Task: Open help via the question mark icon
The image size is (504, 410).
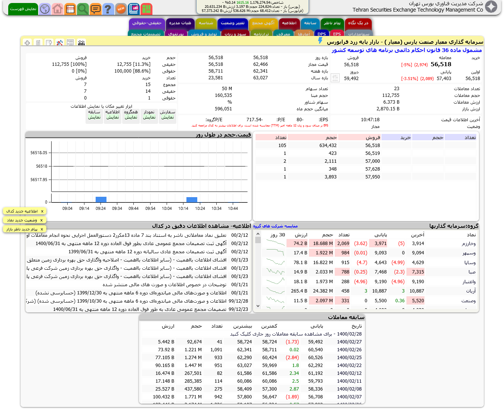Action: [108, 9]
